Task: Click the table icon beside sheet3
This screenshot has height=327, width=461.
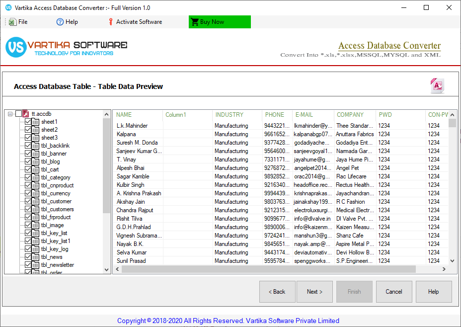Action: pos(36,138)
